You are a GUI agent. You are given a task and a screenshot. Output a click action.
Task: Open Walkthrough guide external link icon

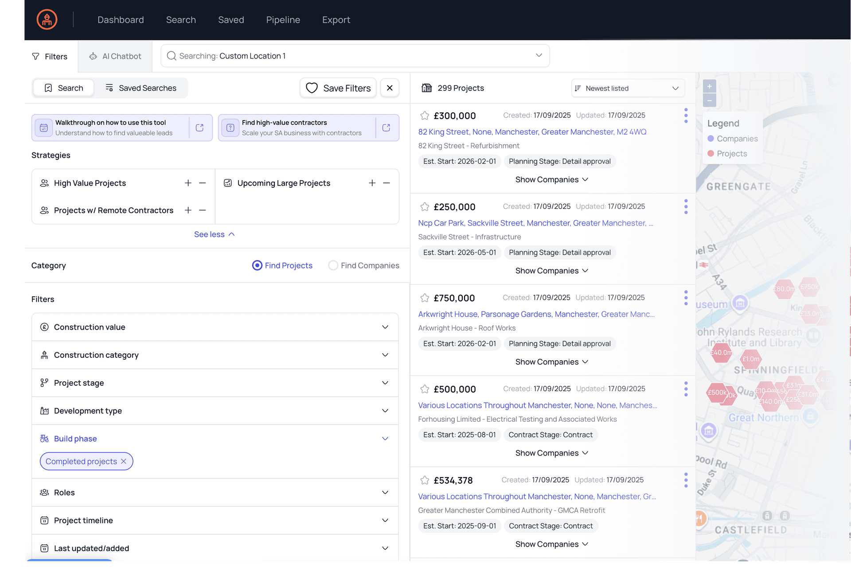199,128
